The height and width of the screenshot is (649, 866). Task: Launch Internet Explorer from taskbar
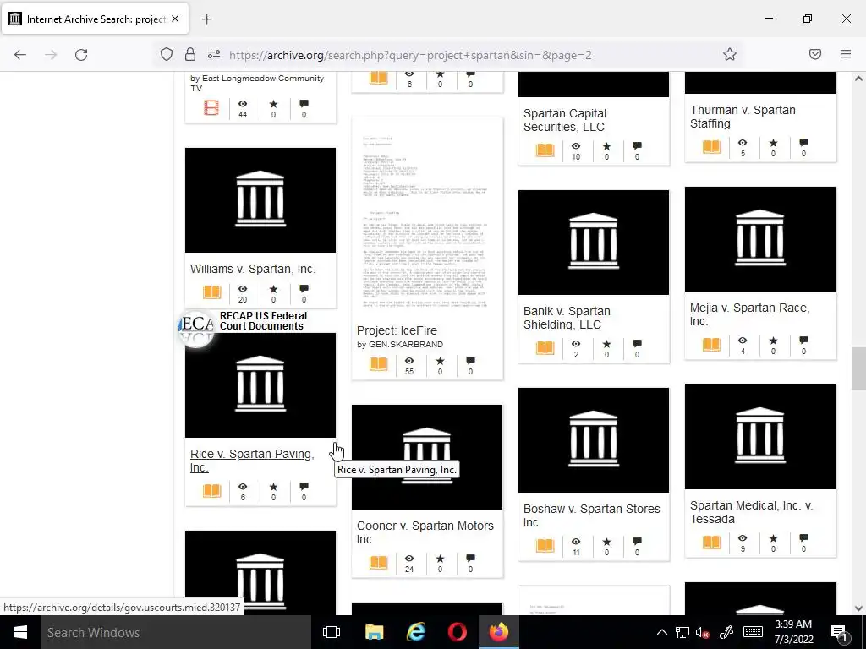point(416,632)
